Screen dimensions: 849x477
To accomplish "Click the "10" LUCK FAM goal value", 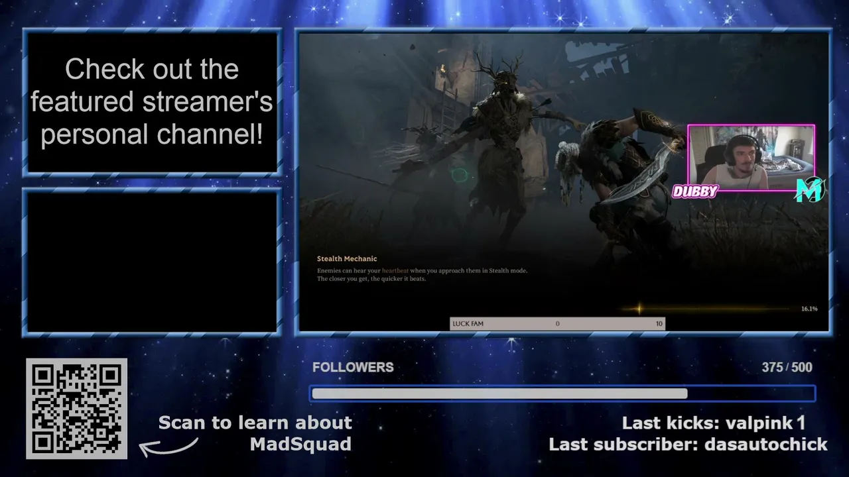I will tap(659, 323).
